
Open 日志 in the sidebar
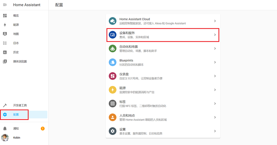click(x=16, y=43)
